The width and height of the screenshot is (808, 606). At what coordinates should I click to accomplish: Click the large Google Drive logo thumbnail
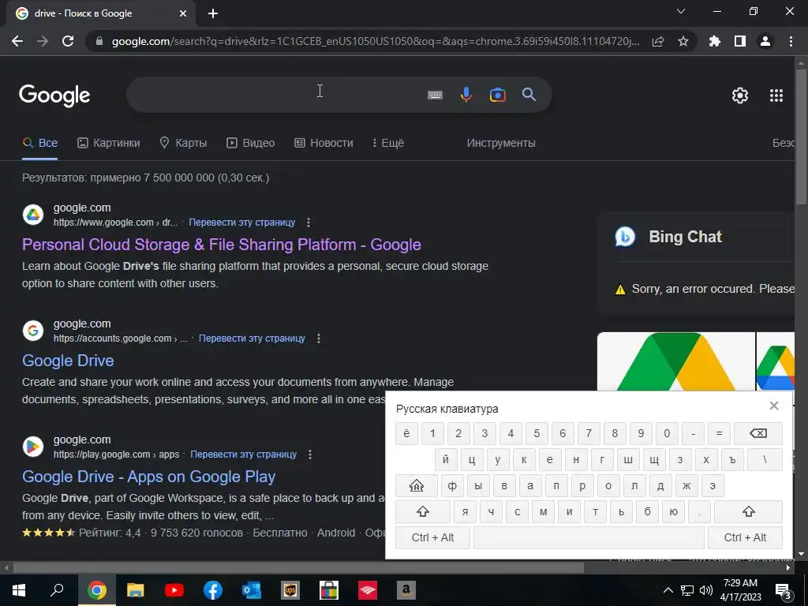pos(675,361)
